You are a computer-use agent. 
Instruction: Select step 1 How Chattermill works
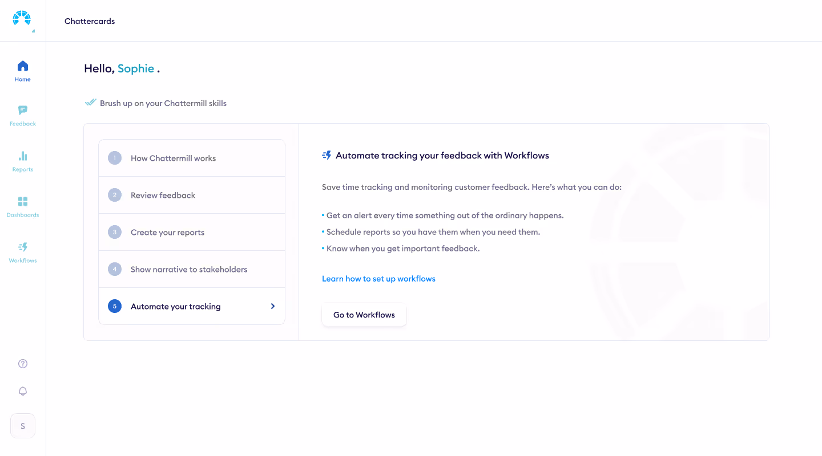(x=192, y=158)
